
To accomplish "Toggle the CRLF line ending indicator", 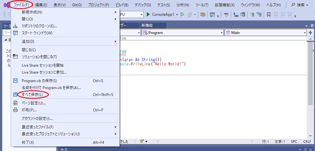I will pos(307,142).
